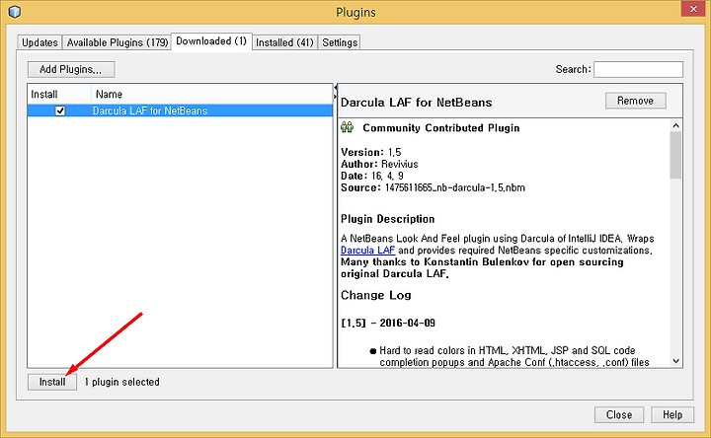Open Help for the Plugins dialog
711x438 pixels.
pyautogui.click(x=672, y=415)
